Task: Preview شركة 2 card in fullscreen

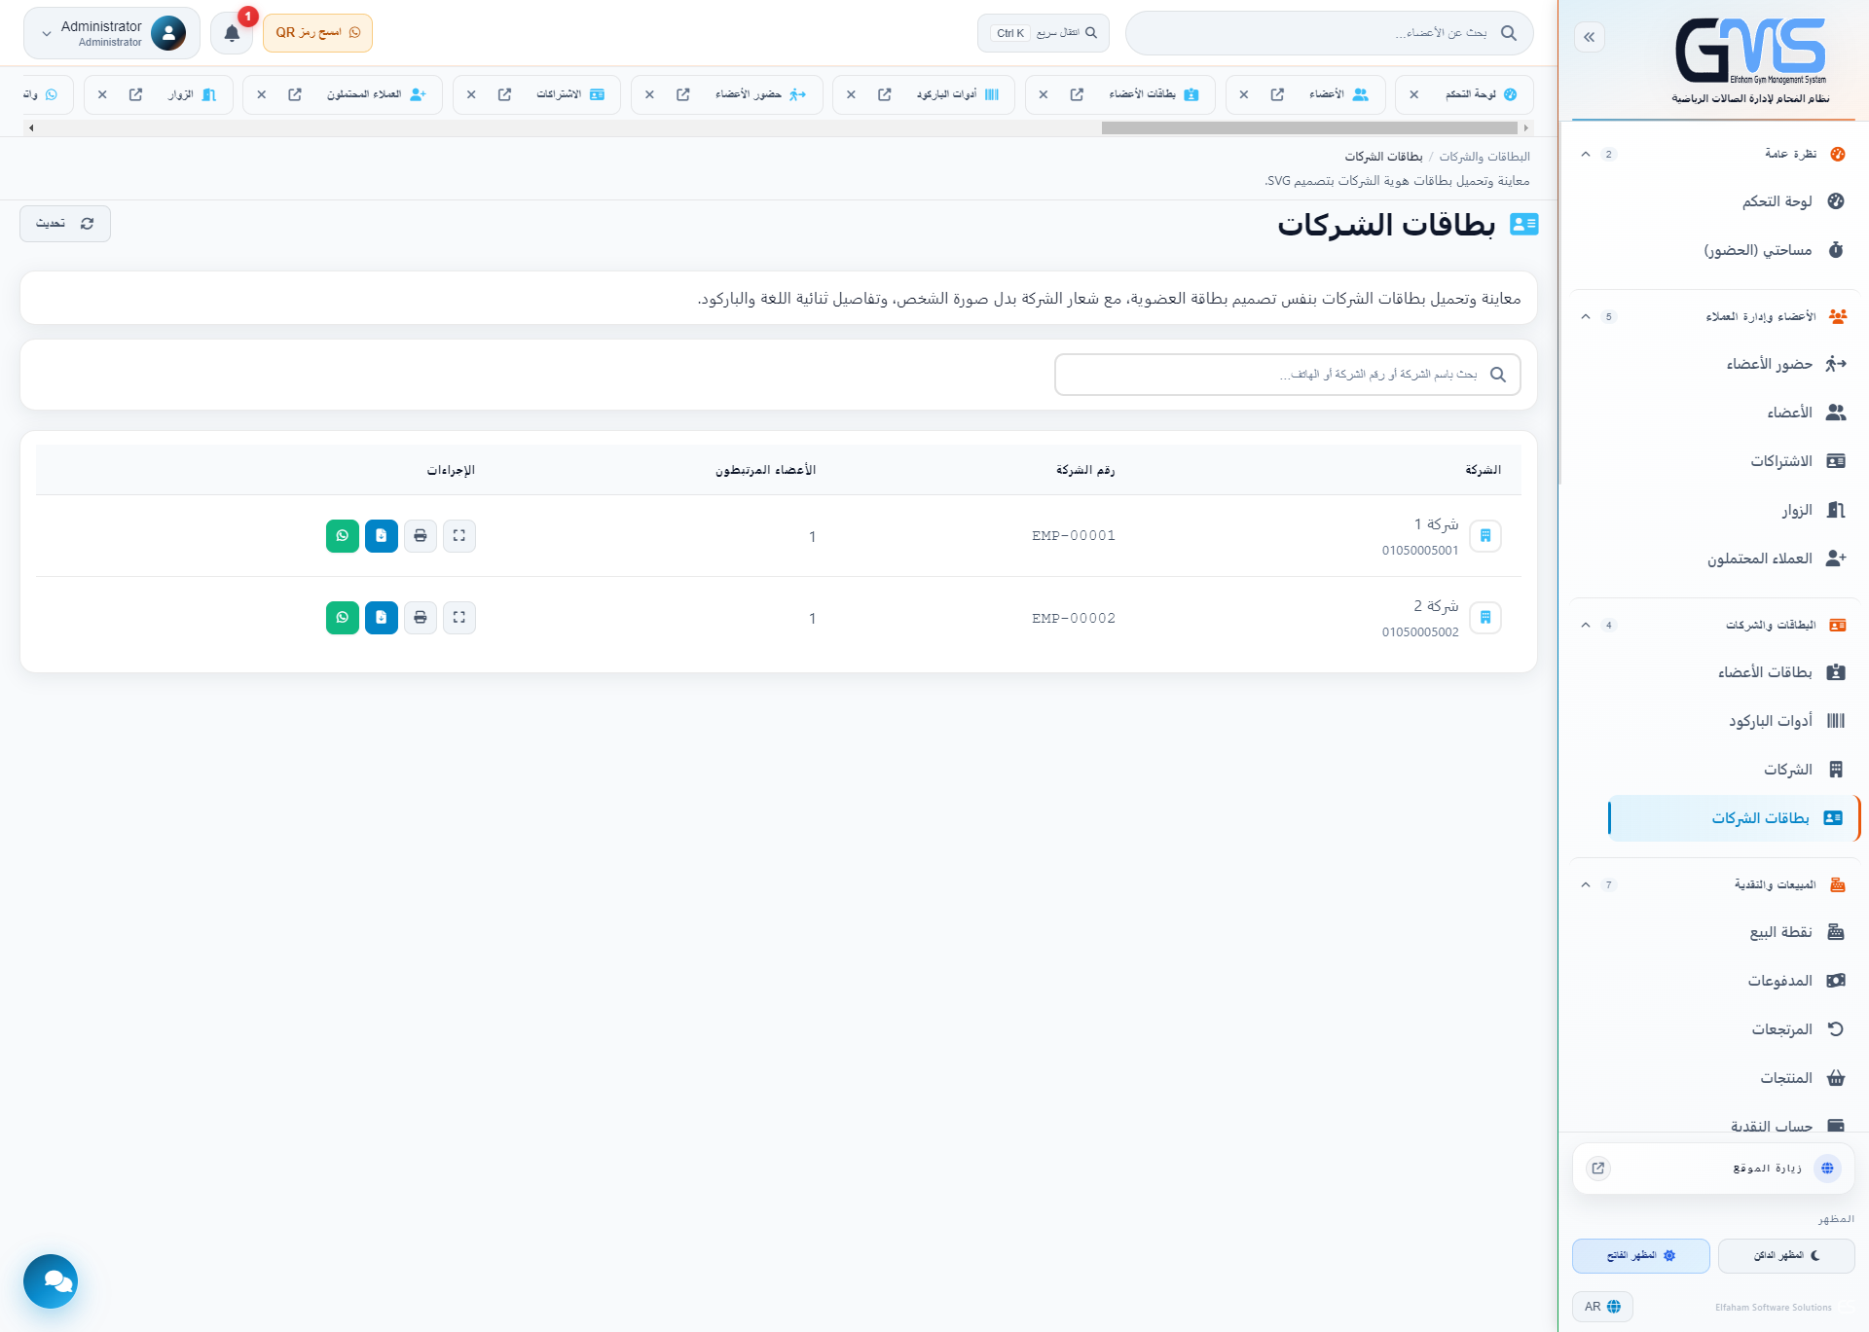Action: click(x=459, y=618)
